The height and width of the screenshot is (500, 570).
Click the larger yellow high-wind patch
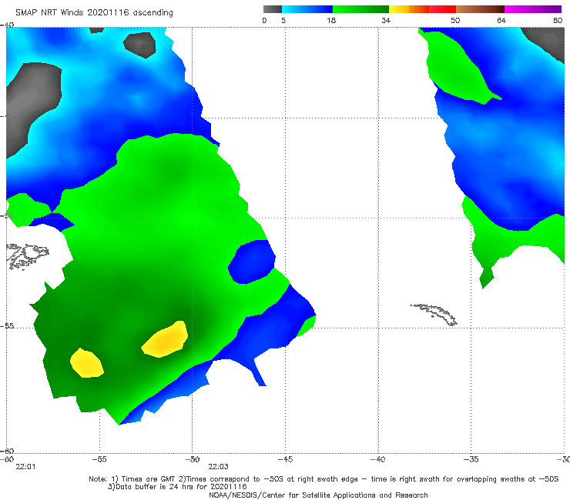(165, 340)
